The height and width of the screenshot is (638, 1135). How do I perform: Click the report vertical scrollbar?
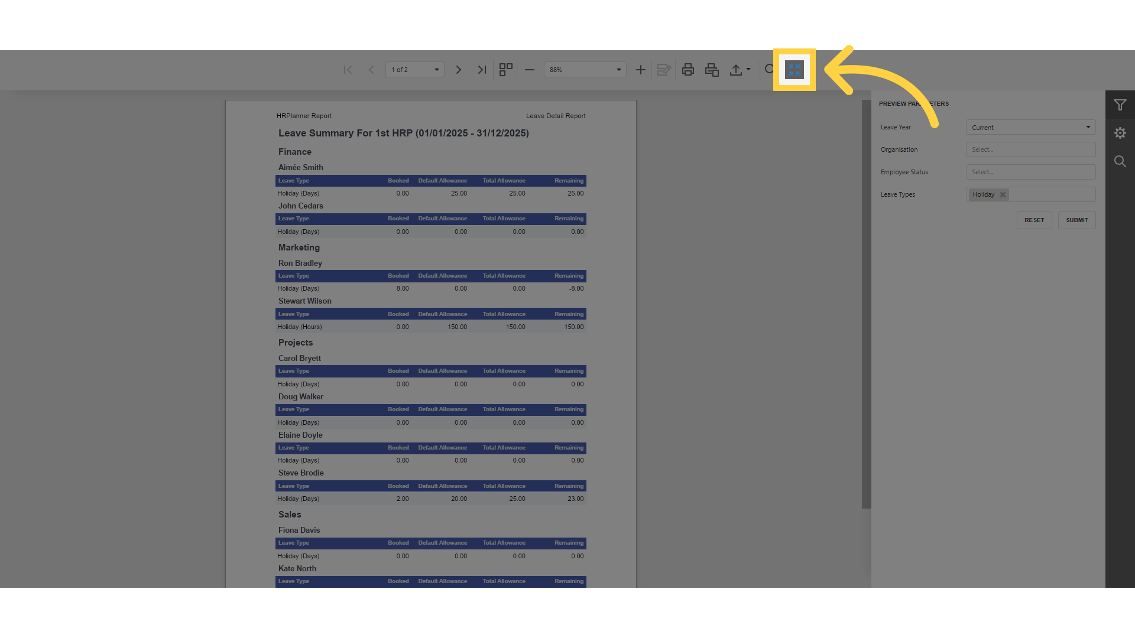866,304
